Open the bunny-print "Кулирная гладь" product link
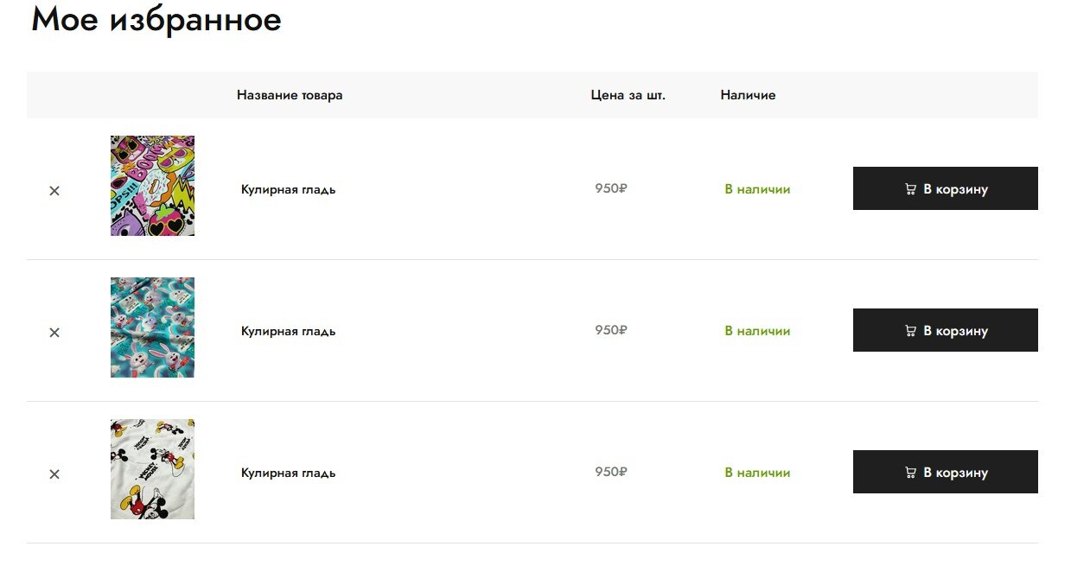 [288, 331]
